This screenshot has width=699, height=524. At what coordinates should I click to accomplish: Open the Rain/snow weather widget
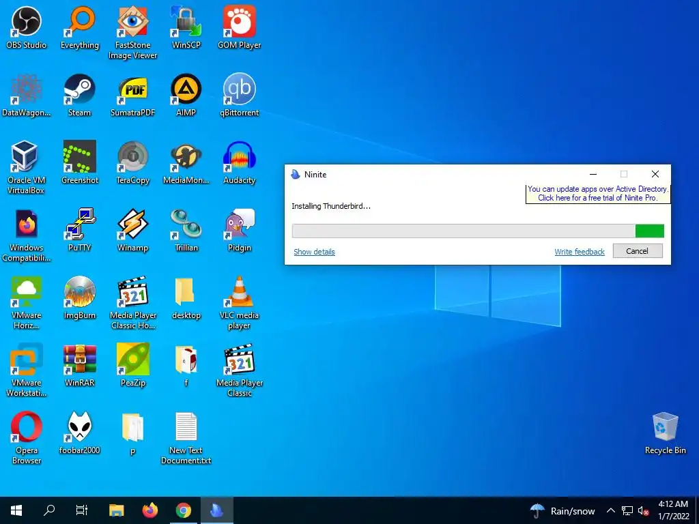pos(562,510)
